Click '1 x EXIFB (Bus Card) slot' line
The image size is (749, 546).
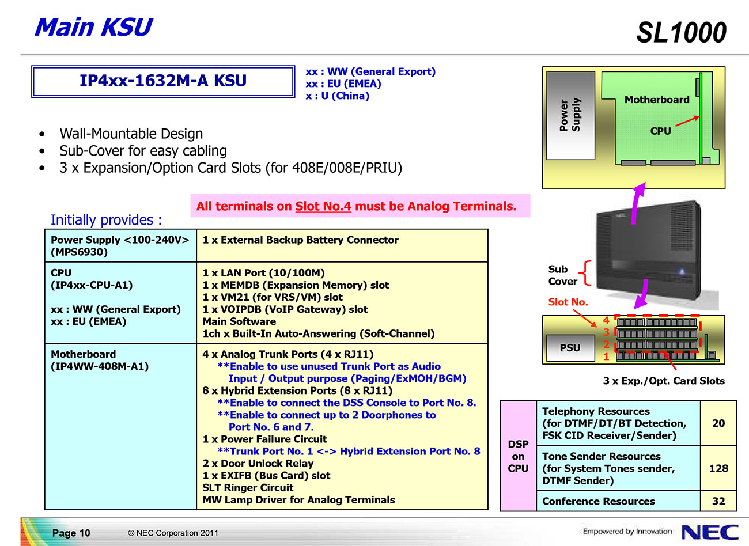(266, 475)
